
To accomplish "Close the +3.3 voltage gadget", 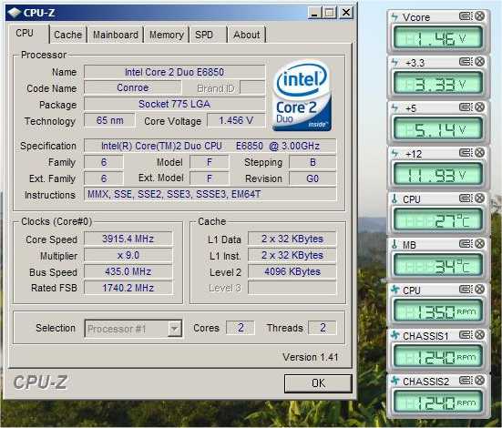I will (479, 61).
